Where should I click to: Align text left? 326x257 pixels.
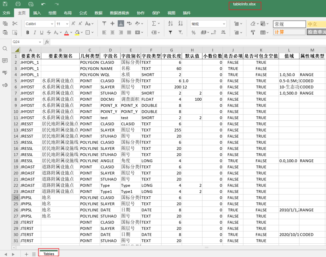coord(104,32)
